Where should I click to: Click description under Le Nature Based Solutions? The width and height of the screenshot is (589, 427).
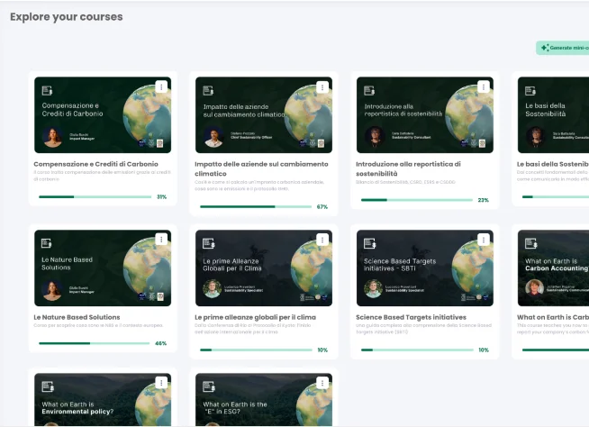(98, 325)
